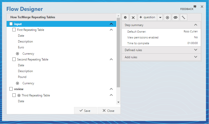Select Description under First Repeating Table
Viewport: 209px width, 124px height.
tap(25, 42)
